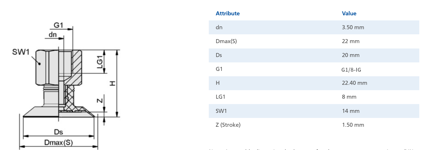
Task: Click the Value column header
Action: click(349, 13)
